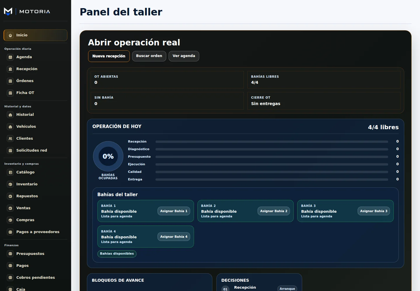Open the Inicio menu item

click(35, 35)
